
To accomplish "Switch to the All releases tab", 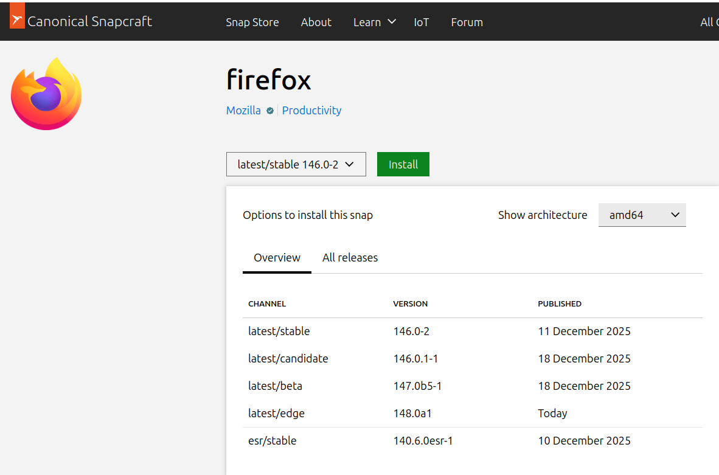I will point(350,258).
